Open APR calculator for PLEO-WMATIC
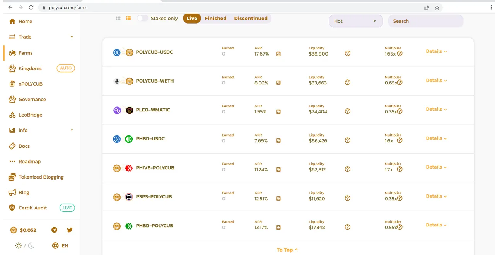This screenshot has height=255, width=495. [278, 112]
